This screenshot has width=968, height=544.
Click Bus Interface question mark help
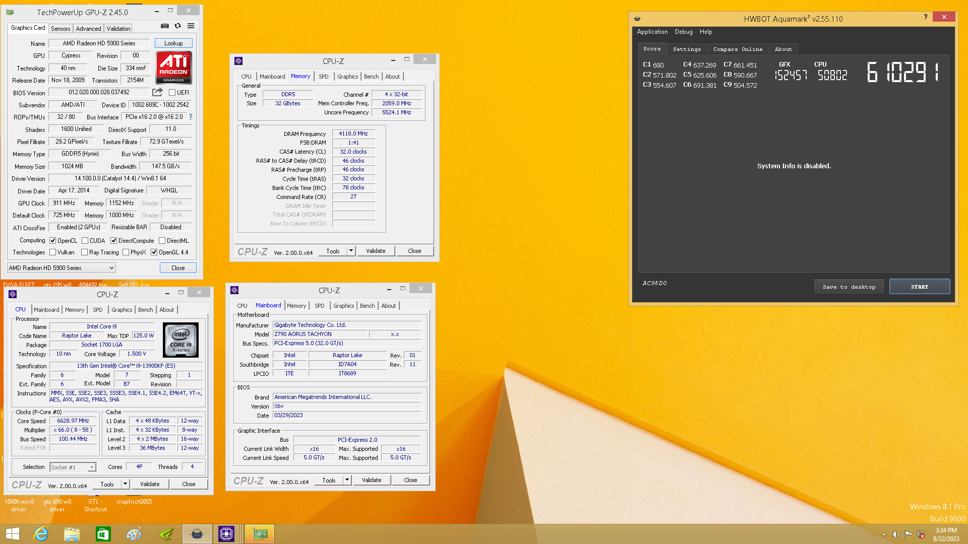coord(191,117)
